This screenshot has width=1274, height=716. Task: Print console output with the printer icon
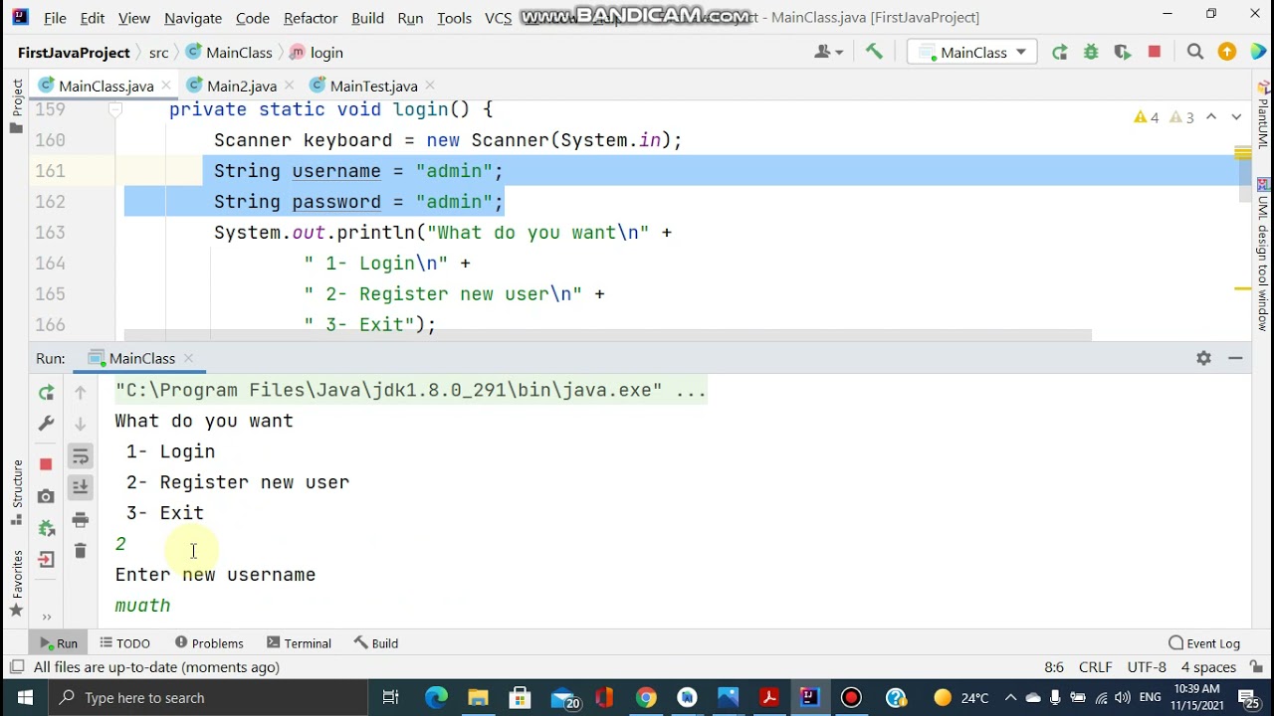pyautogui.click(x=81, y=520)
